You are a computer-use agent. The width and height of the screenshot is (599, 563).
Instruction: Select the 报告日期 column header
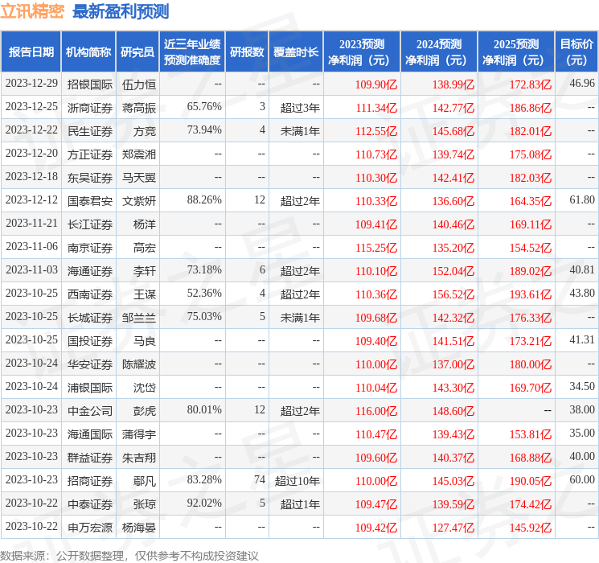click(x=31, y=51)
